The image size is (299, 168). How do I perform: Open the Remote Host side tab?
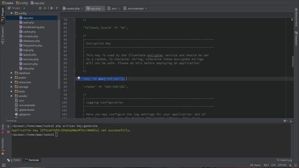[x=296, y=17]
